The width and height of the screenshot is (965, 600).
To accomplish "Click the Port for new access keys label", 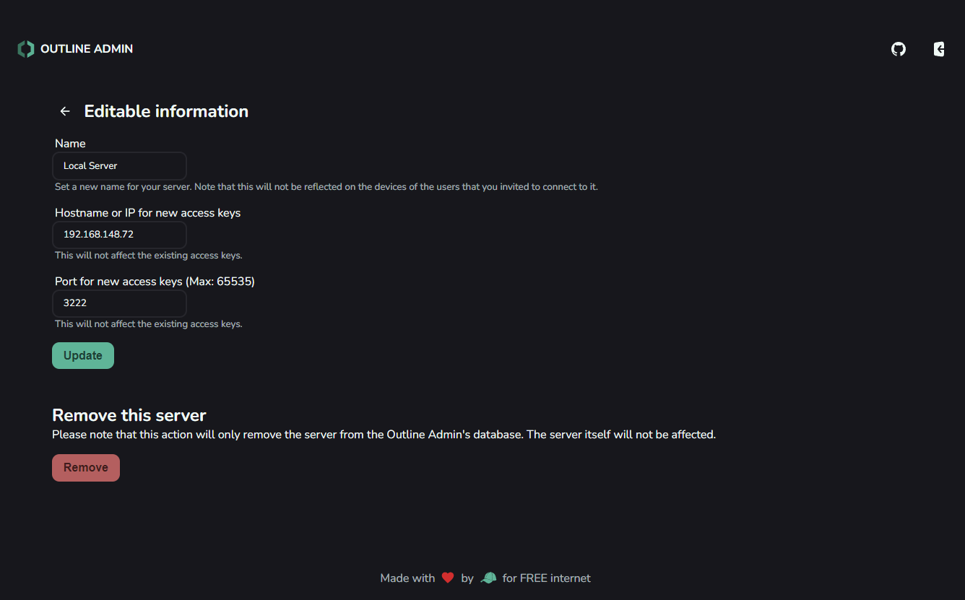I will [x=155, y=282].
